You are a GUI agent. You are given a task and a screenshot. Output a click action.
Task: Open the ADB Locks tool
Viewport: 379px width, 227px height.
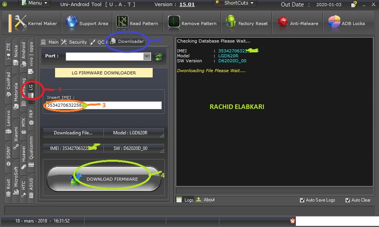347,24
